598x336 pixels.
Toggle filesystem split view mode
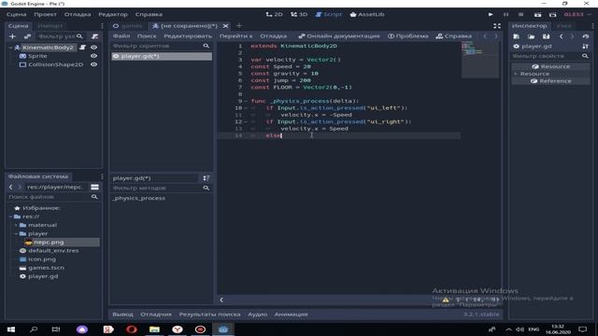94,187
